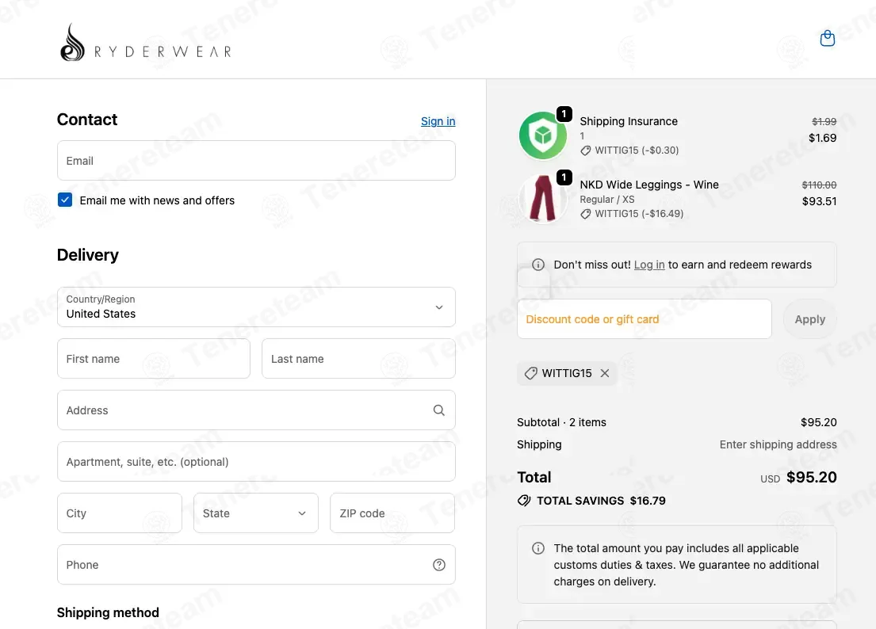The width and height of the screenshot is (876, 629).
Task: Click the struck-through $110.00 price
Action: [819, 185]
